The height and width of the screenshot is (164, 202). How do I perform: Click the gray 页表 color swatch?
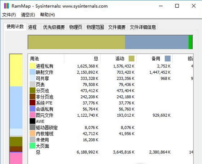point(32,84)
